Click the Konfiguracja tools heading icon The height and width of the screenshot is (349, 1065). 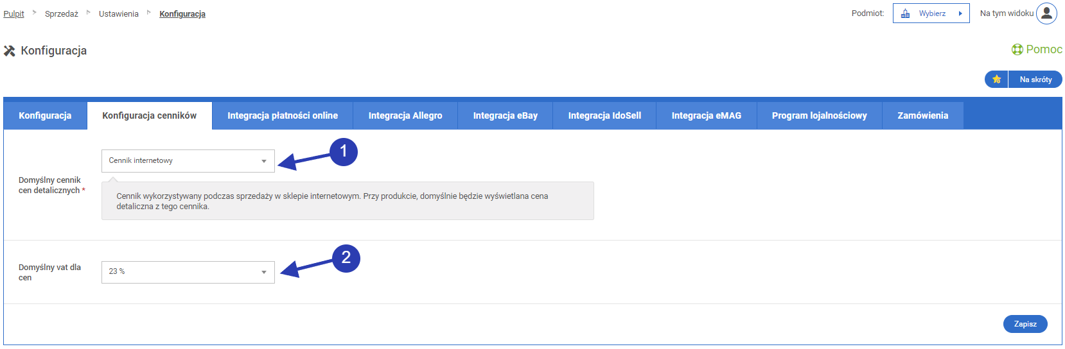pos(10,51)
